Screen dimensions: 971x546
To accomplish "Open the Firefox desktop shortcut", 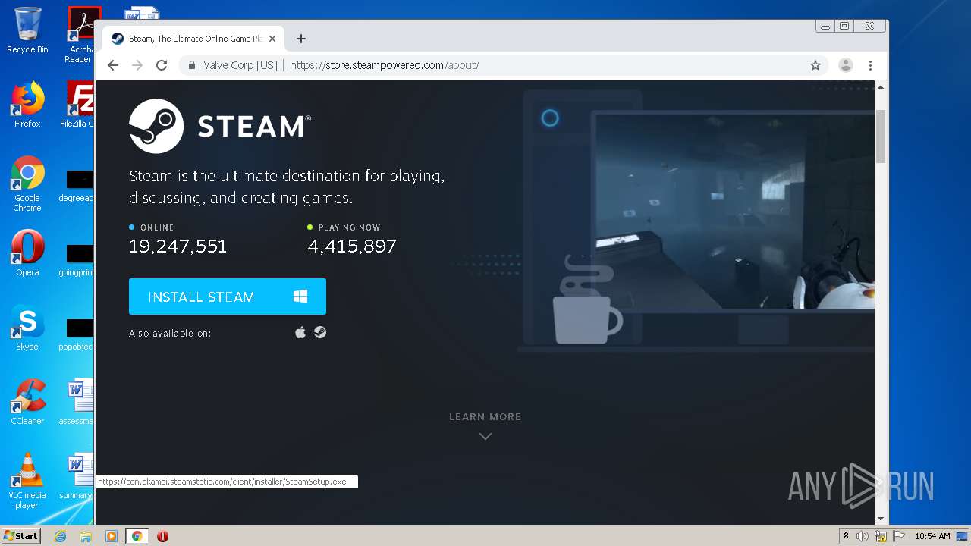I will pos(27,104).
